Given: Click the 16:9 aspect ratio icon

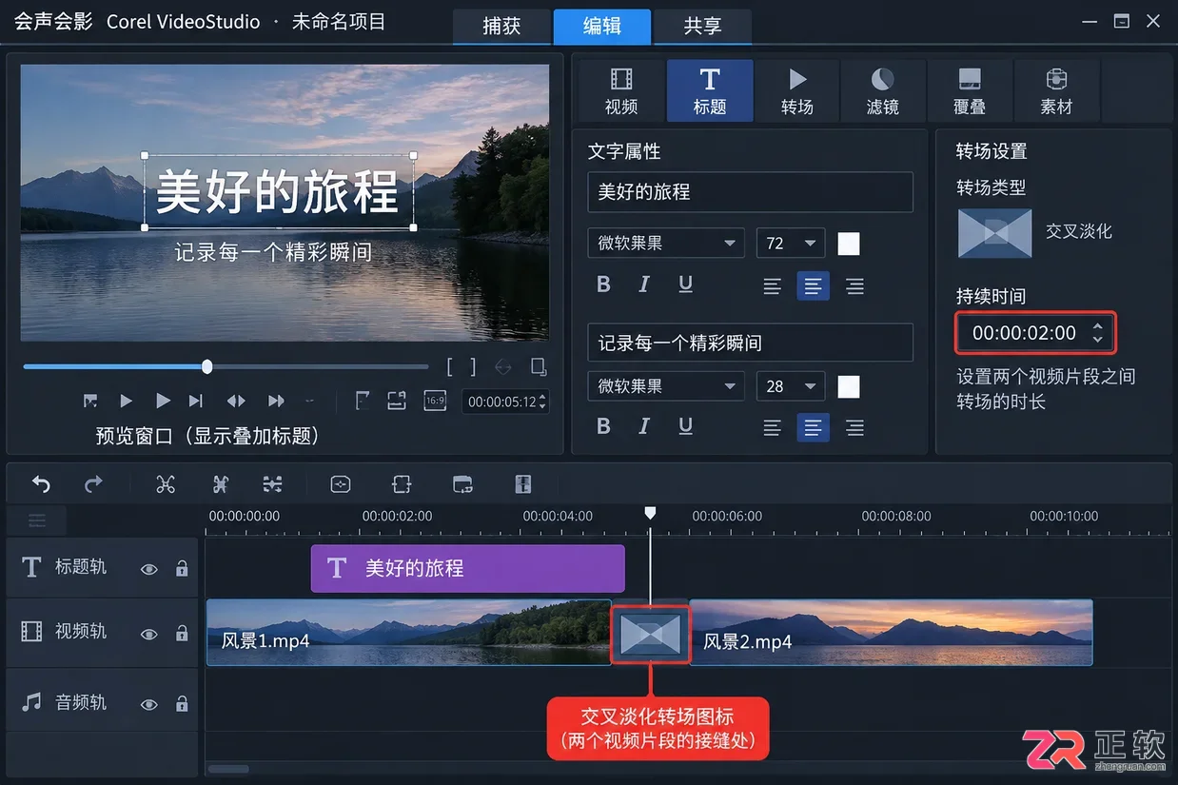Looking at the screenshot, I should [434, 401].
